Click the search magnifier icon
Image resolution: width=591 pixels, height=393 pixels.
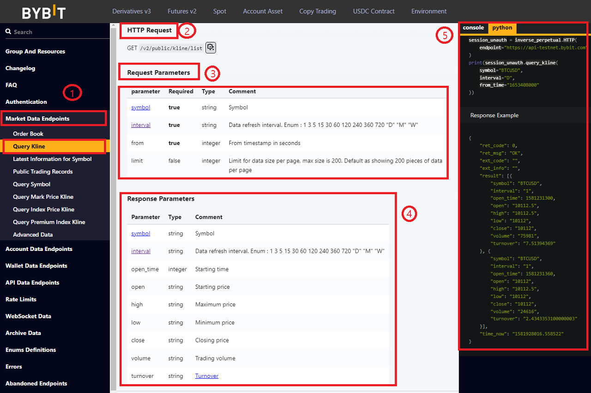click(x=8, y=32)
